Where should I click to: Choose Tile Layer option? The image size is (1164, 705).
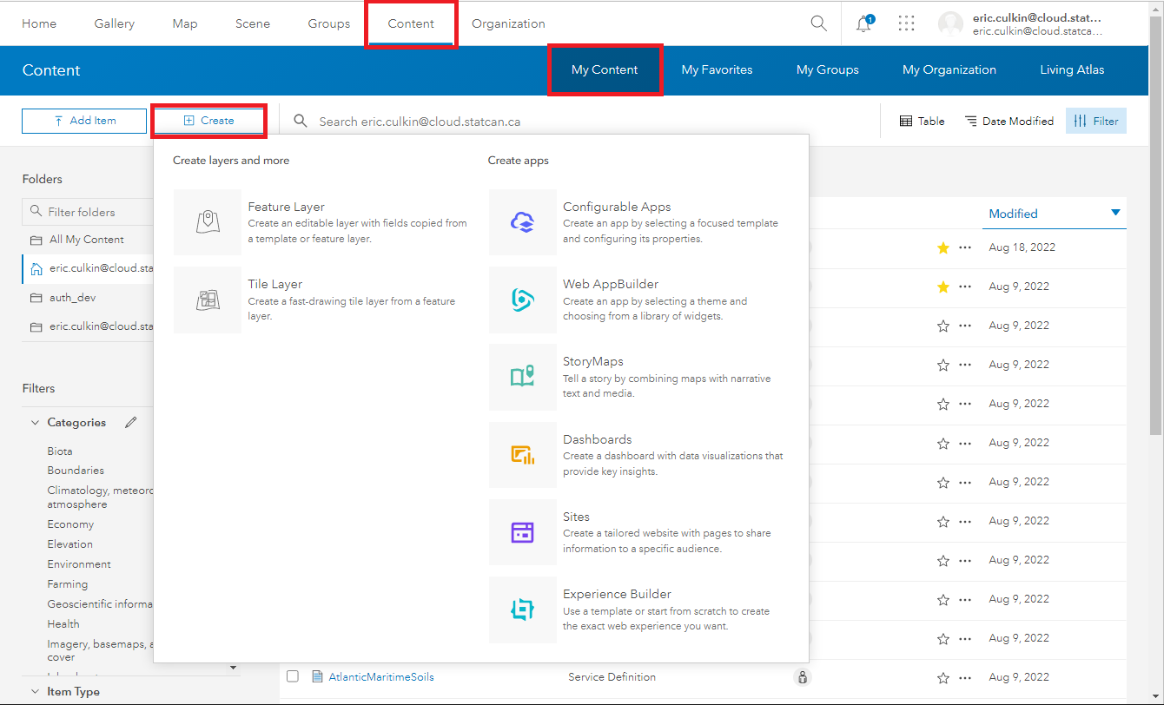pos(321,300)
